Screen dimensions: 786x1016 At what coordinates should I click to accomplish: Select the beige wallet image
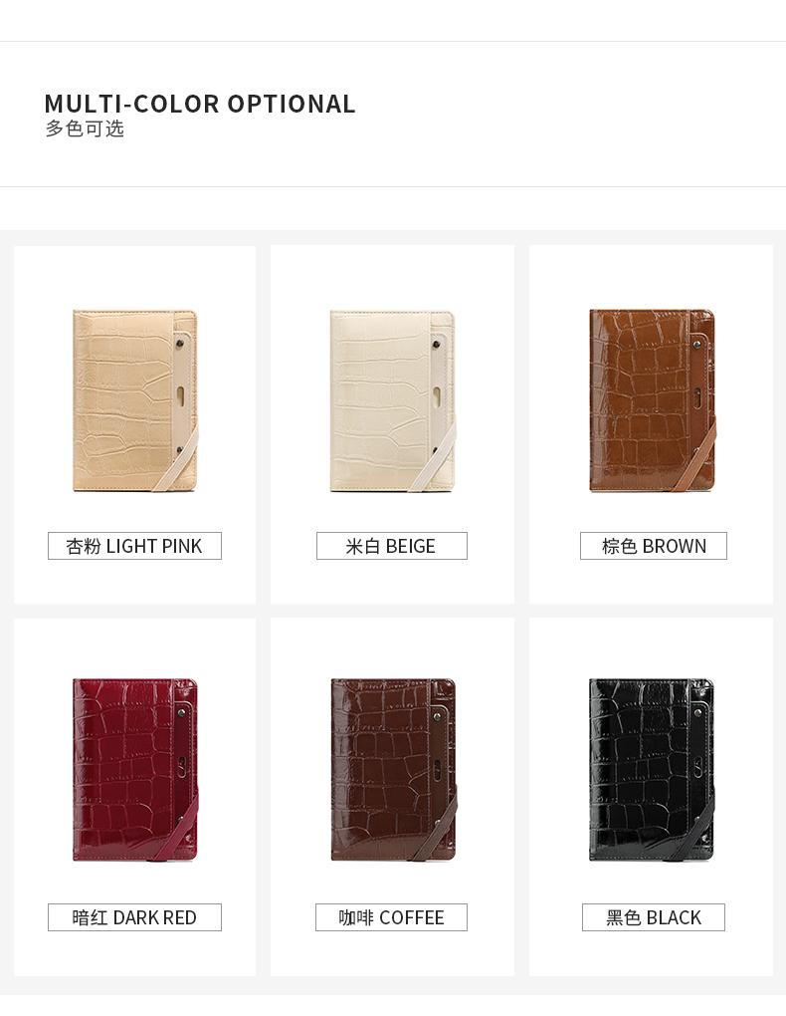tap(393, 400)
